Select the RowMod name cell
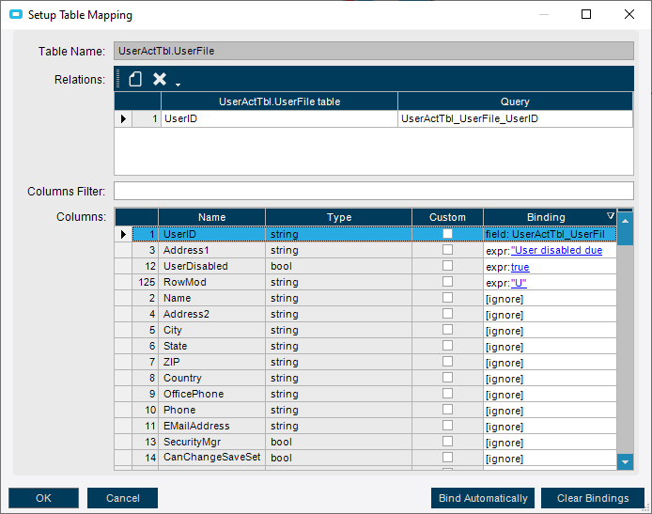652x514 pixels. point(211,282)
